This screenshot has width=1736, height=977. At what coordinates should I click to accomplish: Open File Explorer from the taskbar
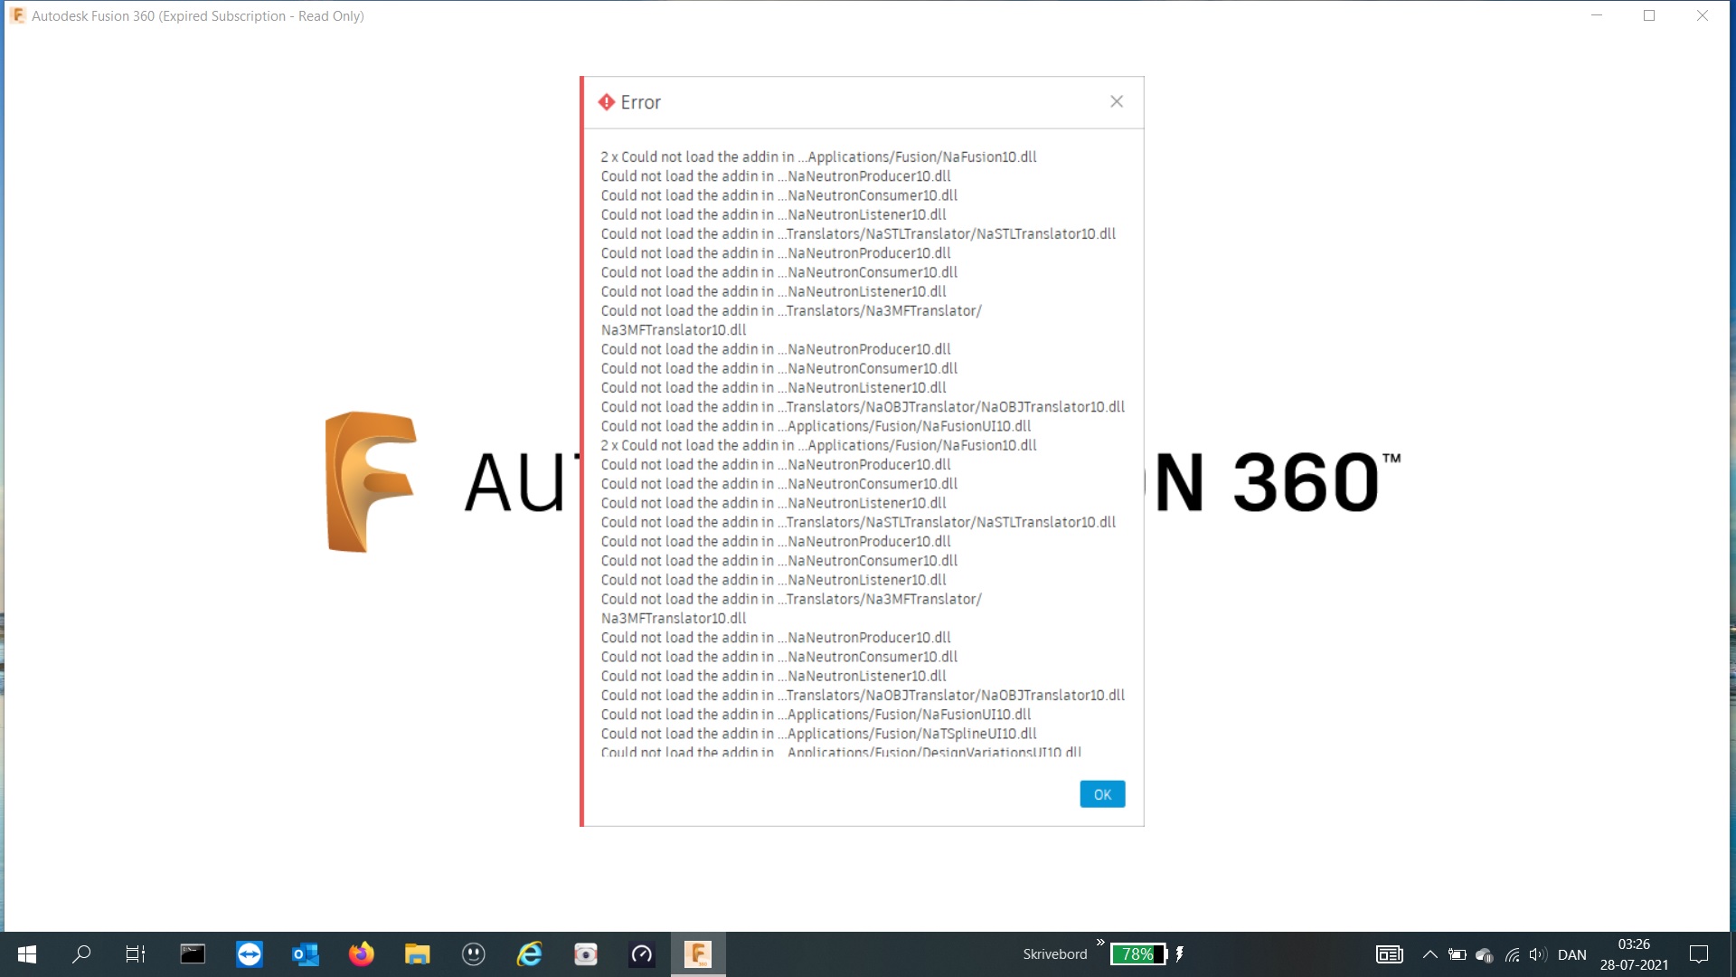[418, 954]
